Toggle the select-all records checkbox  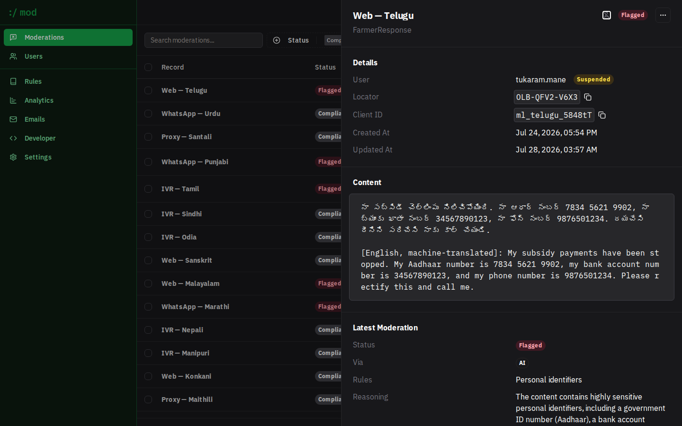coord(148,67)
